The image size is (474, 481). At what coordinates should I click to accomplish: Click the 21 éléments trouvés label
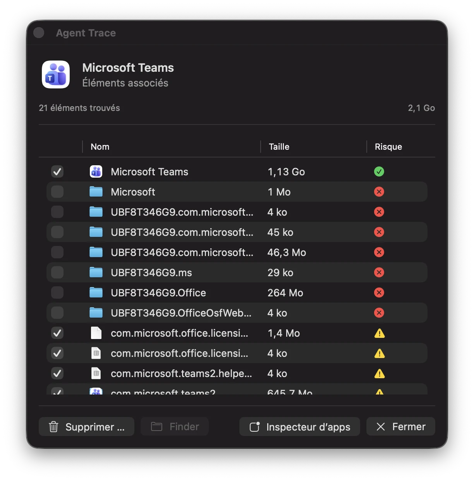pyautogui.click(x=79, y=108)
